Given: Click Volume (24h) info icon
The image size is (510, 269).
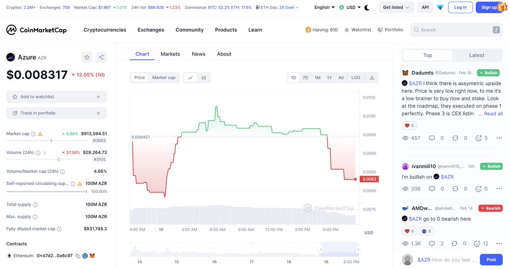Looking at the screenshot, I should (x=38, y=153).
